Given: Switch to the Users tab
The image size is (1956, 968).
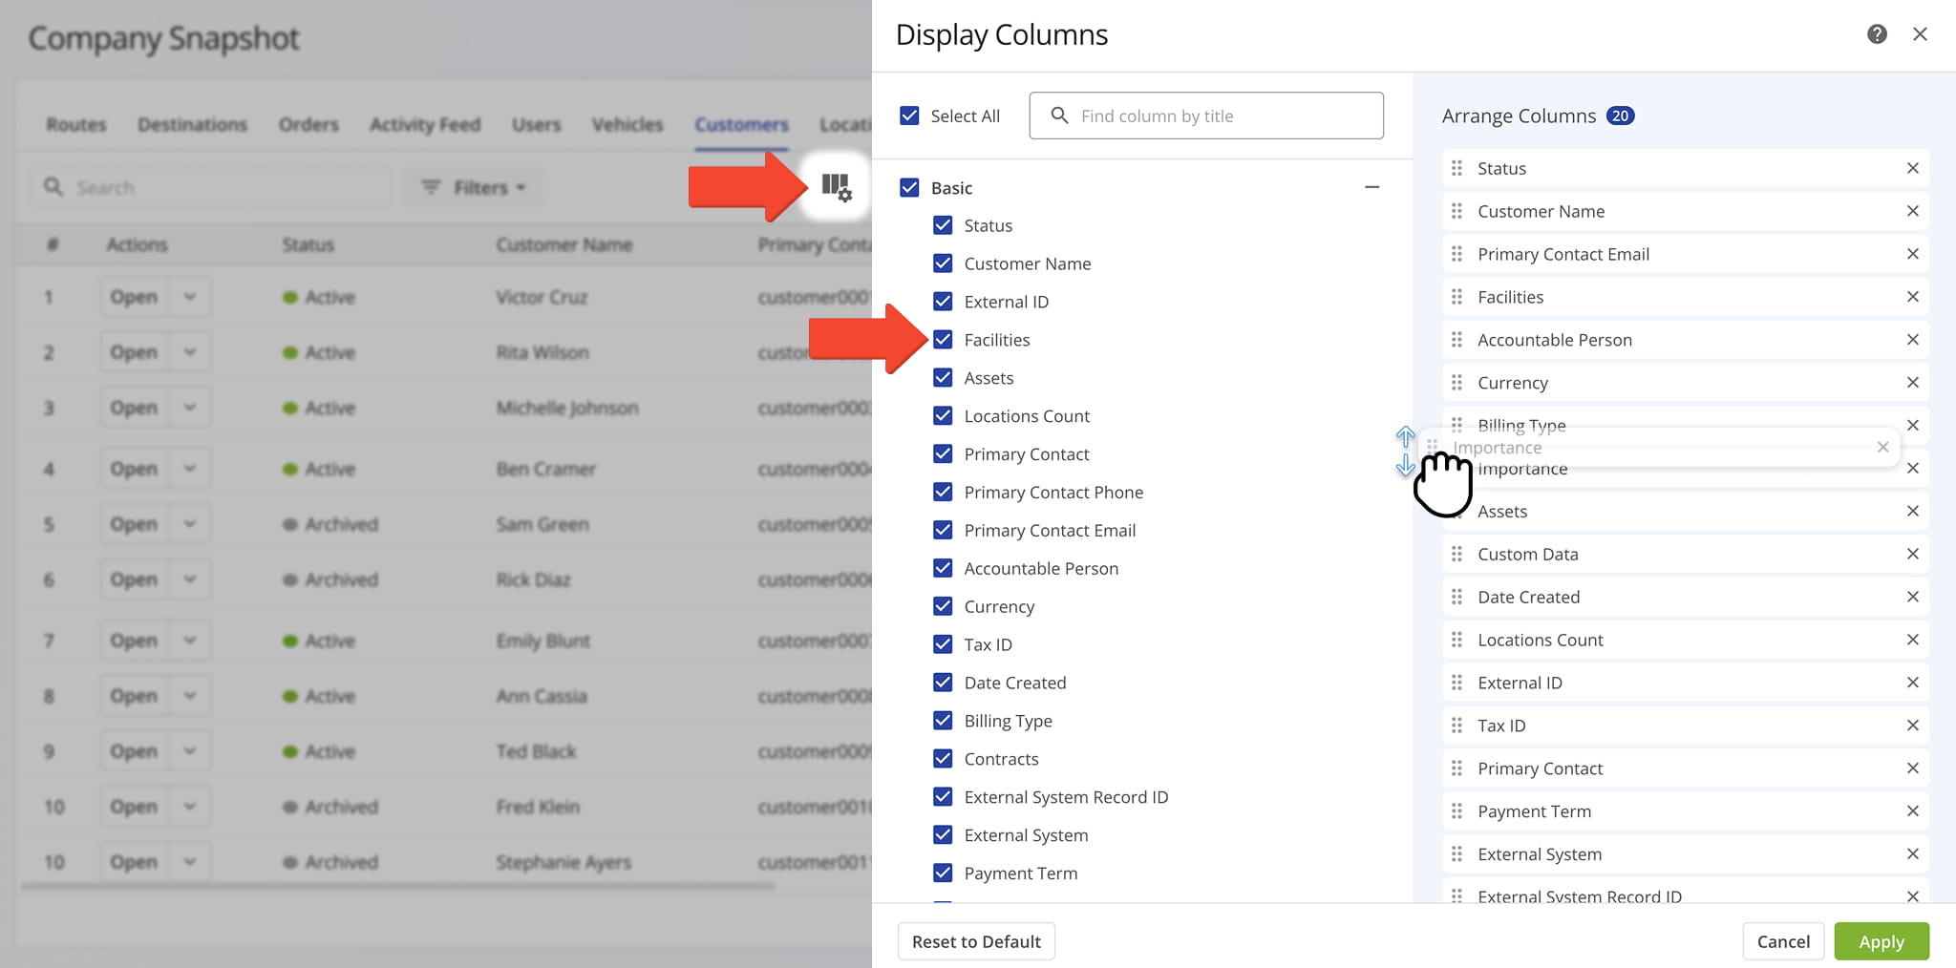Looking at the screenshot, I should point(536,125).
